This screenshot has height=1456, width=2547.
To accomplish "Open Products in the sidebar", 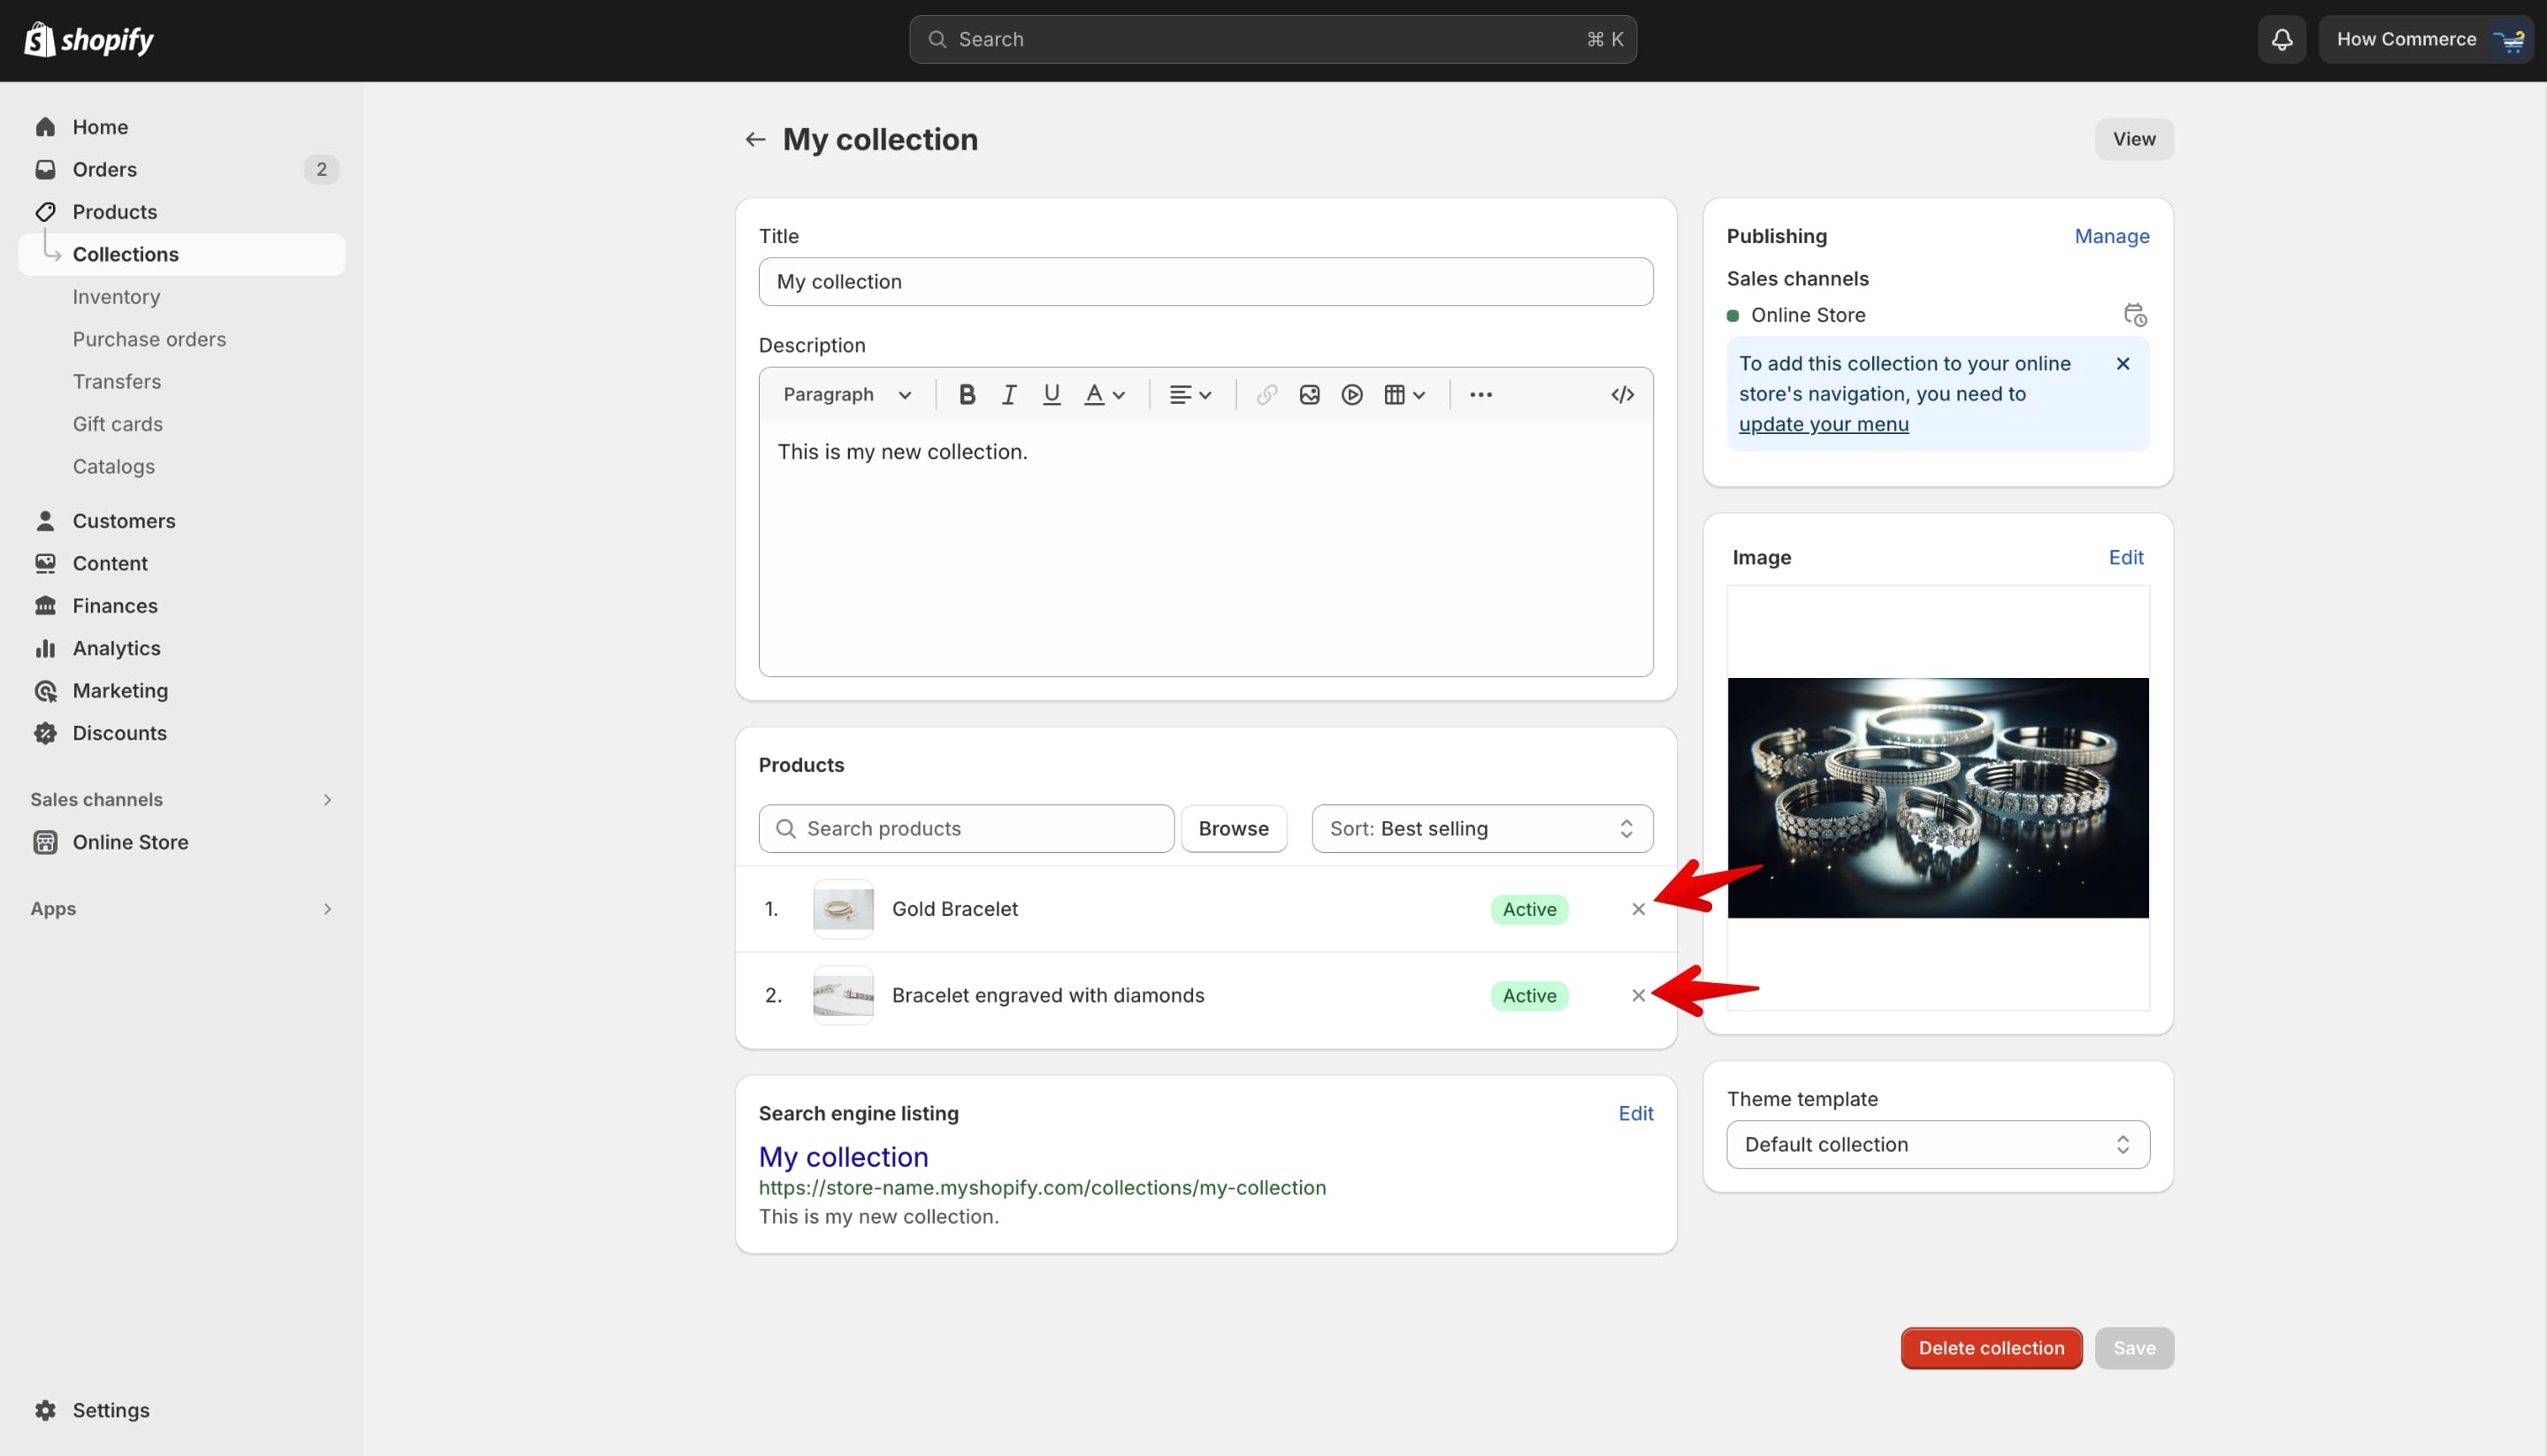I will 182,212.
